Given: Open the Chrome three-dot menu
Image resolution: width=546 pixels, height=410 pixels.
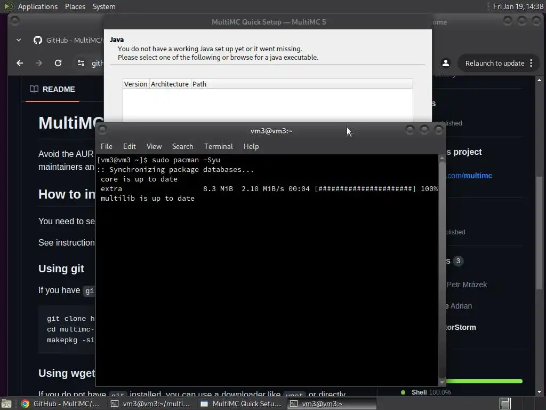Looking at the screenshot, I should (x=531, y=63).
